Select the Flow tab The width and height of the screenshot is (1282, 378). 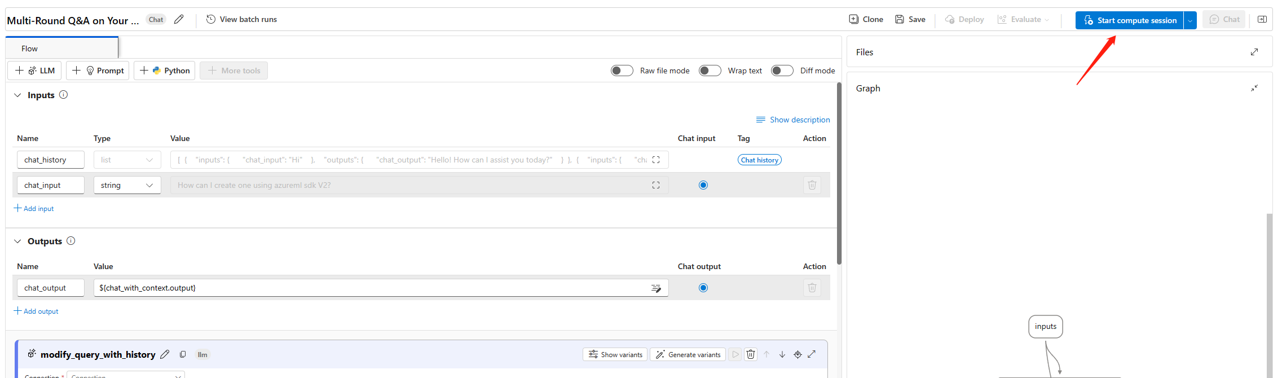pos(62,48)
